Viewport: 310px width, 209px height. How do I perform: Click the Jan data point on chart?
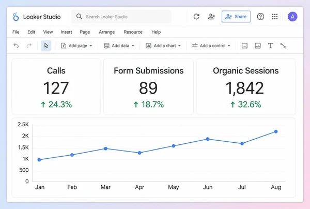point(39,160)
